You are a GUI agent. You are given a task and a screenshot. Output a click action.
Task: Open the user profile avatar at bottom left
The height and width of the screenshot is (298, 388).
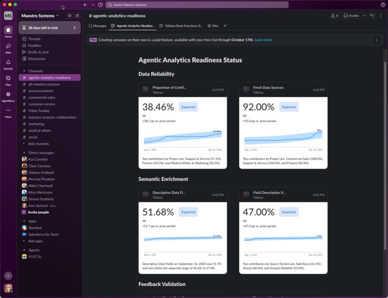[8, 288]
